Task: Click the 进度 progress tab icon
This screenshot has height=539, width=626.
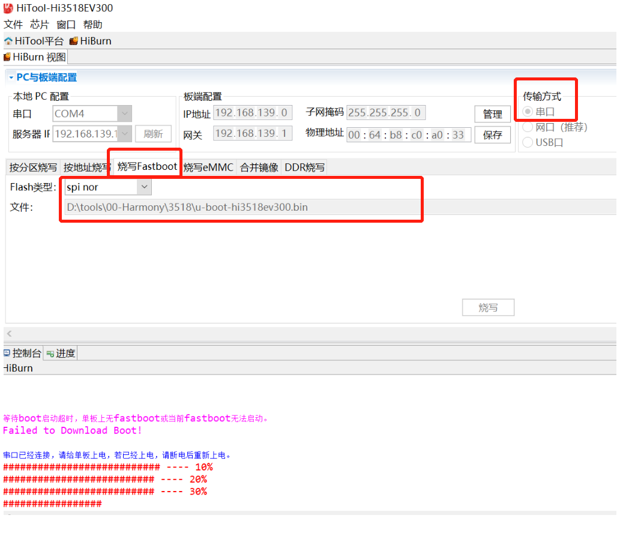Action: click(x=50, y=354)
